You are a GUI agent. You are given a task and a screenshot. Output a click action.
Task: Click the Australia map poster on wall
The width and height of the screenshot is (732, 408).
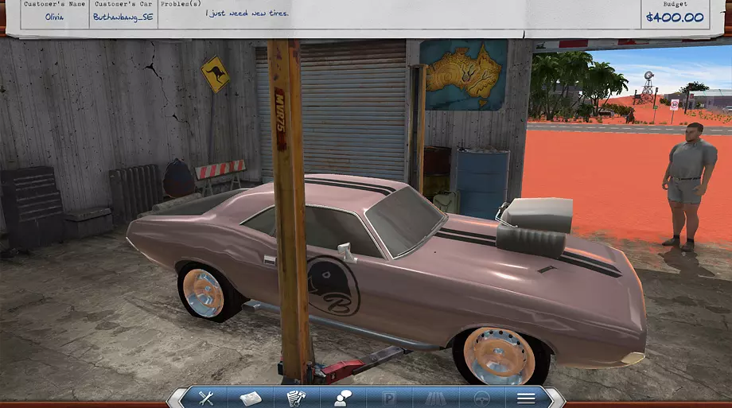[x=464, y=75]
